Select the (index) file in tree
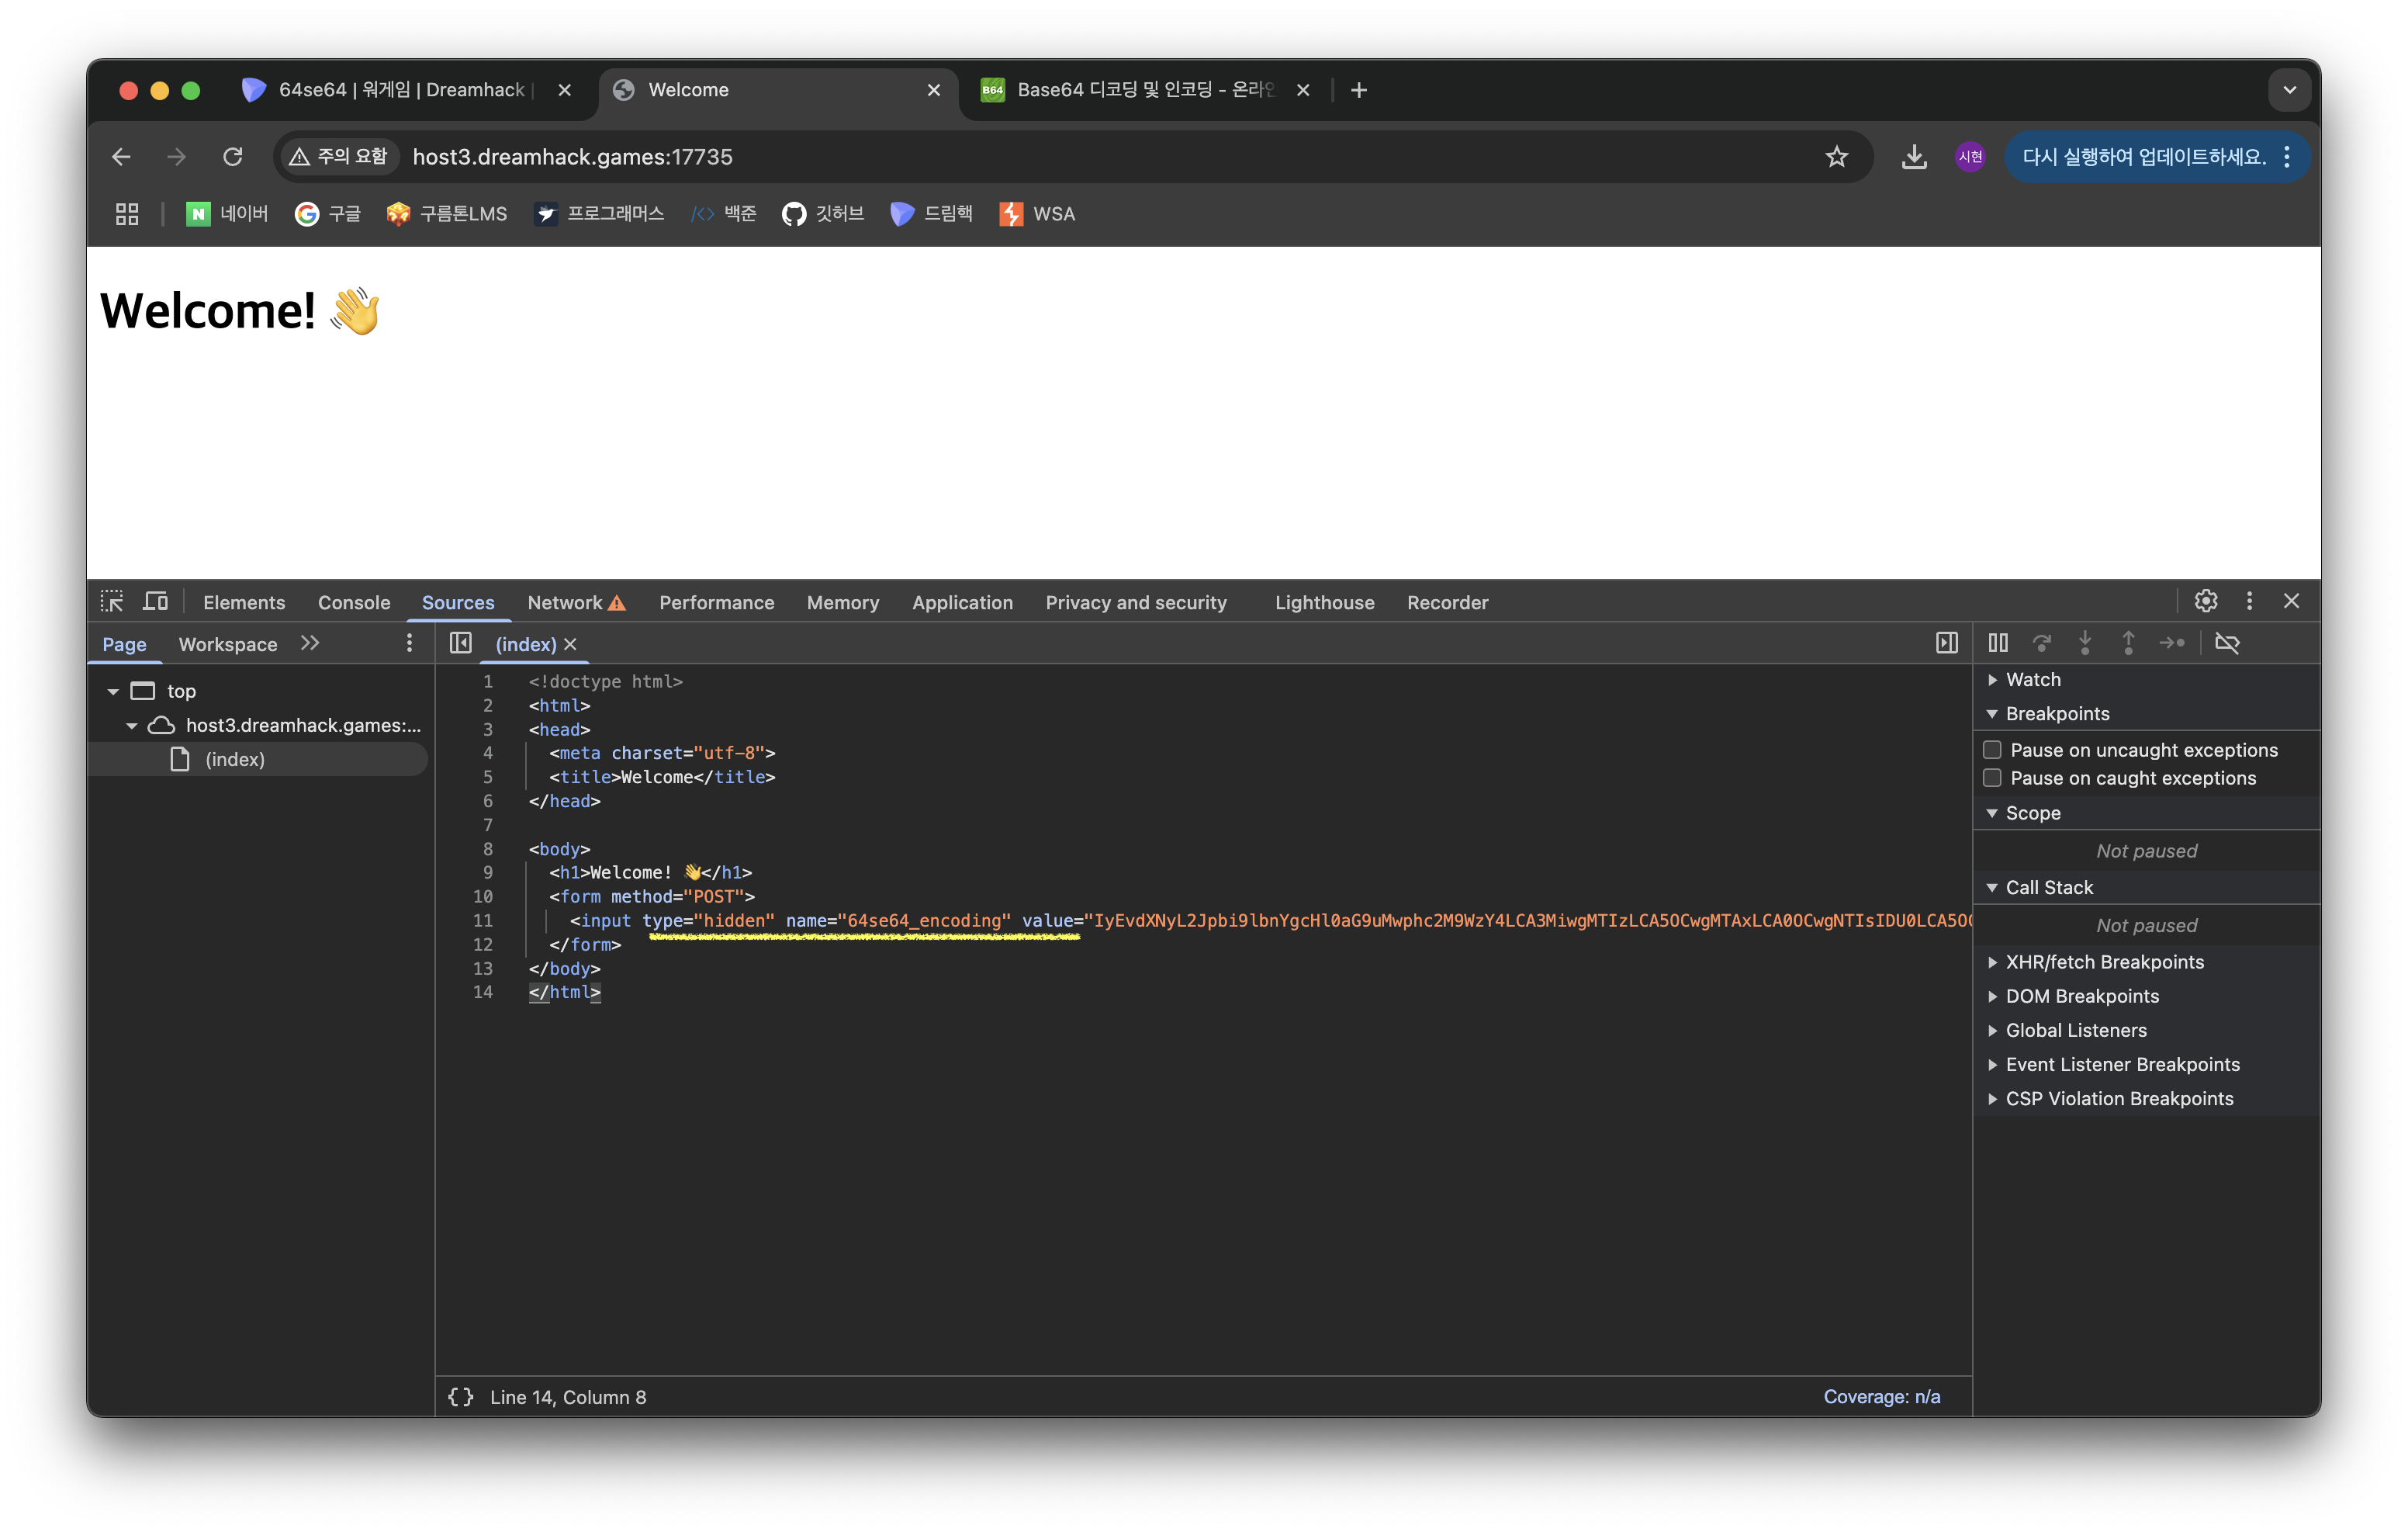This screenshot has width=2408, height=1532. [235, 760]
